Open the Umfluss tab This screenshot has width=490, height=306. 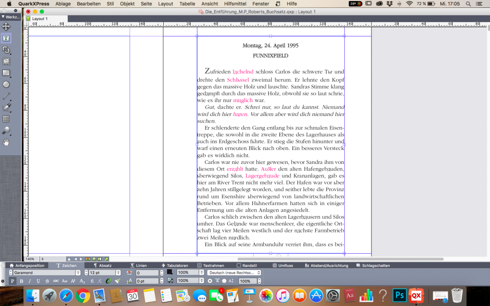pos(283,265)
